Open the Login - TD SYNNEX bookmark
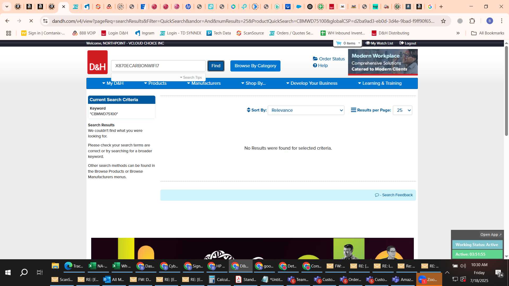Screen dimensions: 509x286 point(180,33)
